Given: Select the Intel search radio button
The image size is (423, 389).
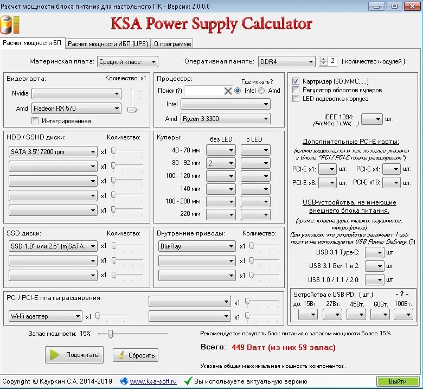Looking at the screenshot, I should [238, 91].
